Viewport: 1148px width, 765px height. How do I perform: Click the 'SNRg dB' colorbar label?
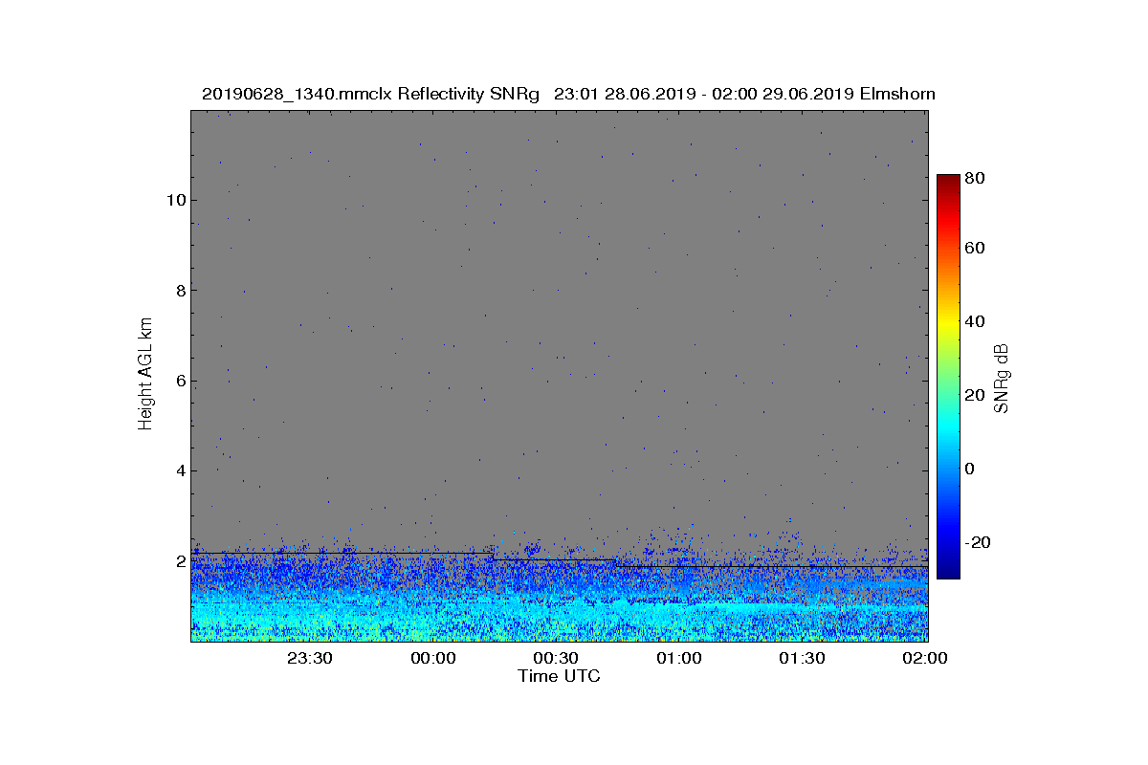click(1001, 377)
